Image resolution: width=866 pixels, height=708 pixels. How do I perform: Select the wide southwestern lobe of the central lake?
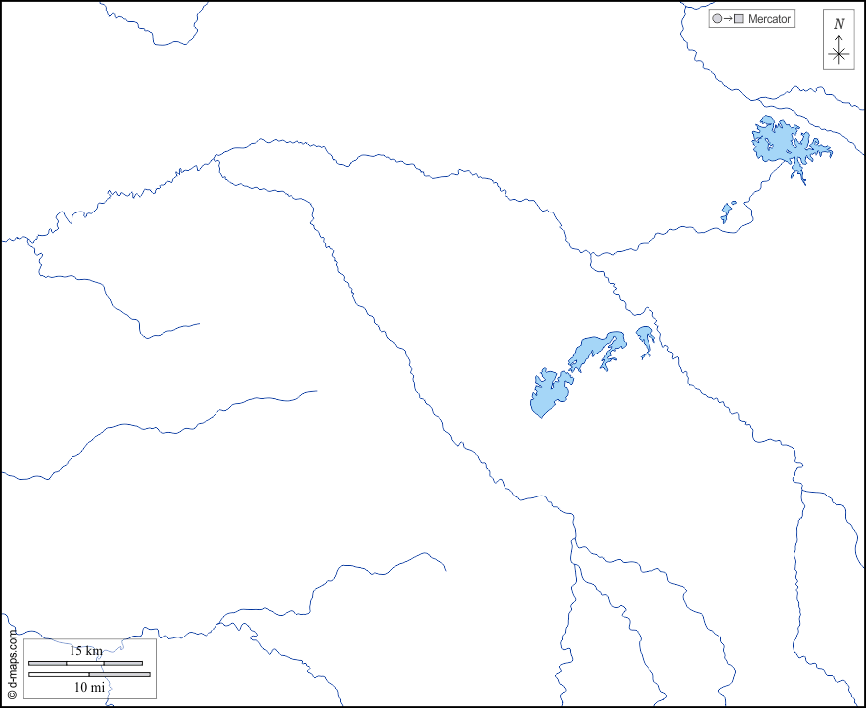pos(547,395)
